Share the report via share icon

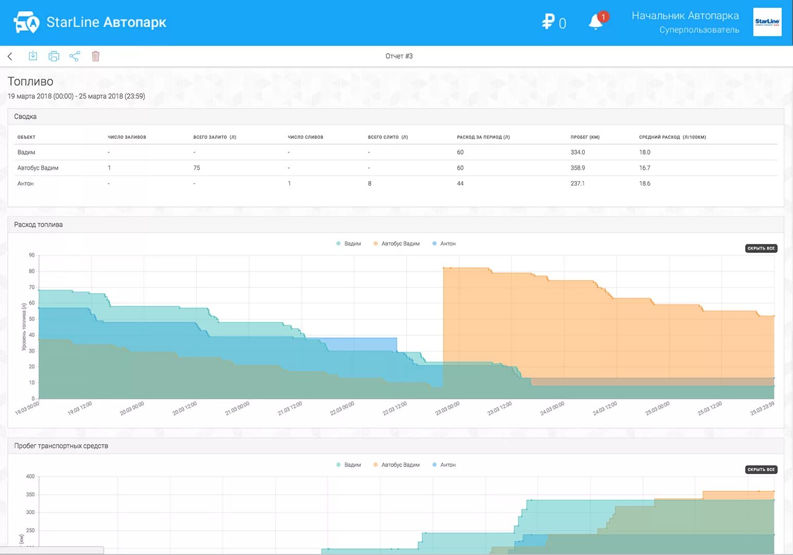[75, 56]
